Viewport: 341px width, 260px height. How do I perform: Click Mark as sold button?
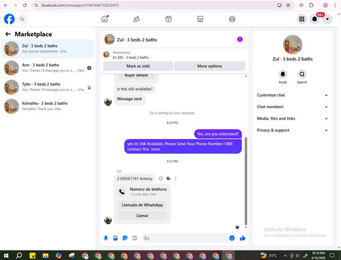[x=138, y=66]
